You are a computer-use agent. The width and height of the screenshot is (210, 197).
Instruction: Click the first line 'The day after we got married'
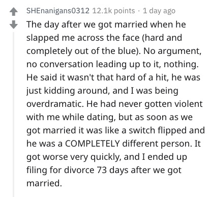87,24
